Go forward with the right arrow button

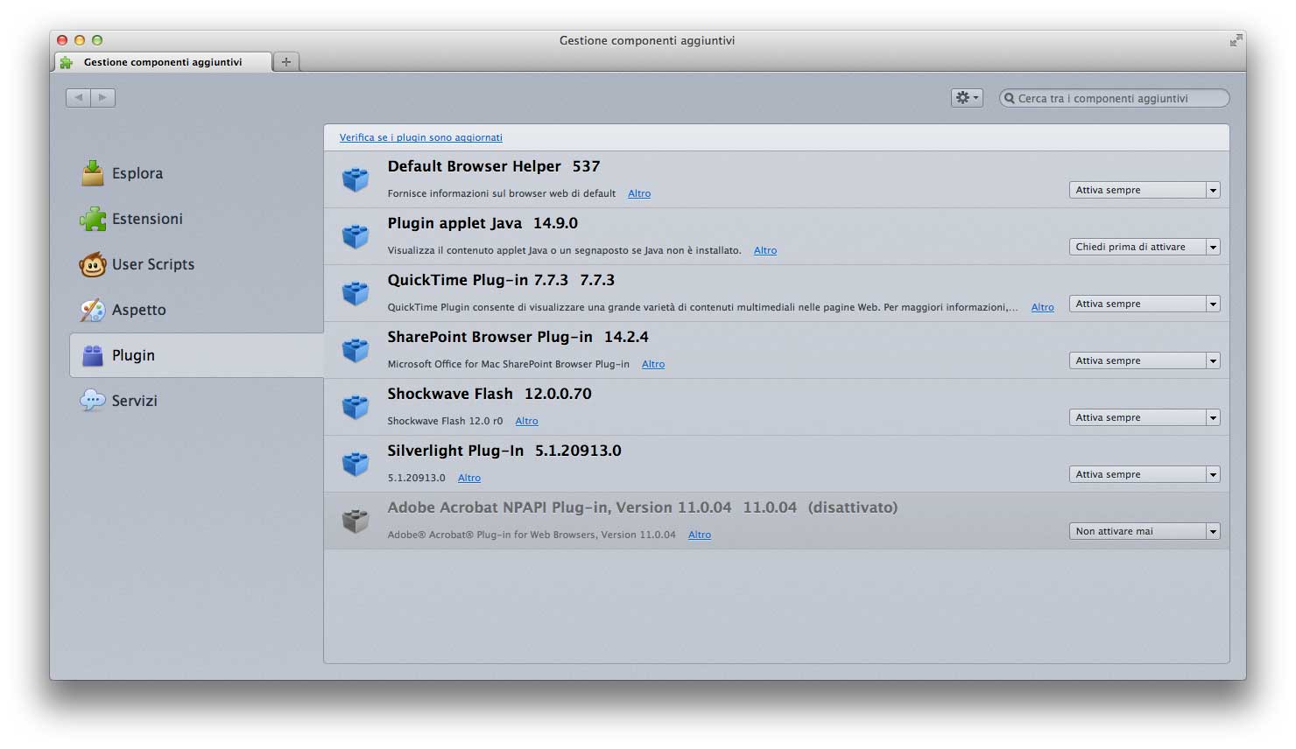pos(102,98)
